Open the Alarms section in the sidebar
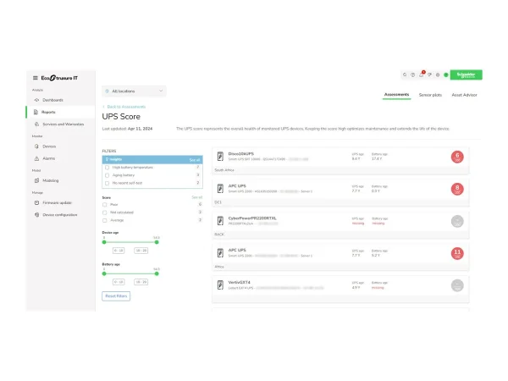This screenshot has height=381, width=508. (49, 158)
